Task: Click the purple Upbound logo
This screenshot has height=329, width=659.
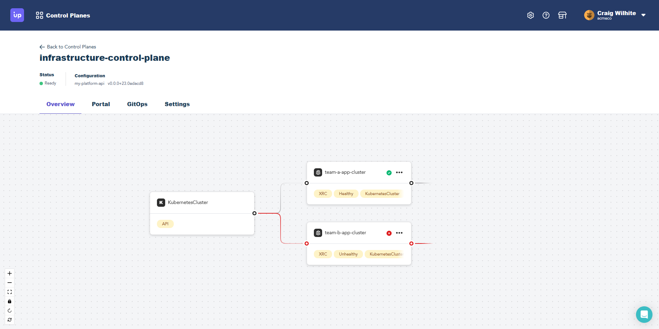Action: point(17,15)
